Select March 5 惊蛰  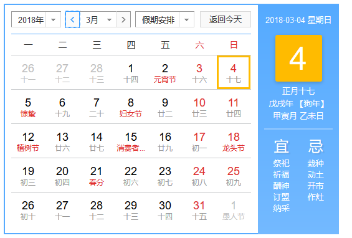click(x=28, y=107)
